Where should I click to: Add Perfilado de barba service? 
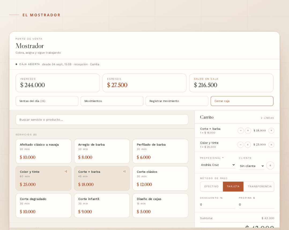pos(160,151)
